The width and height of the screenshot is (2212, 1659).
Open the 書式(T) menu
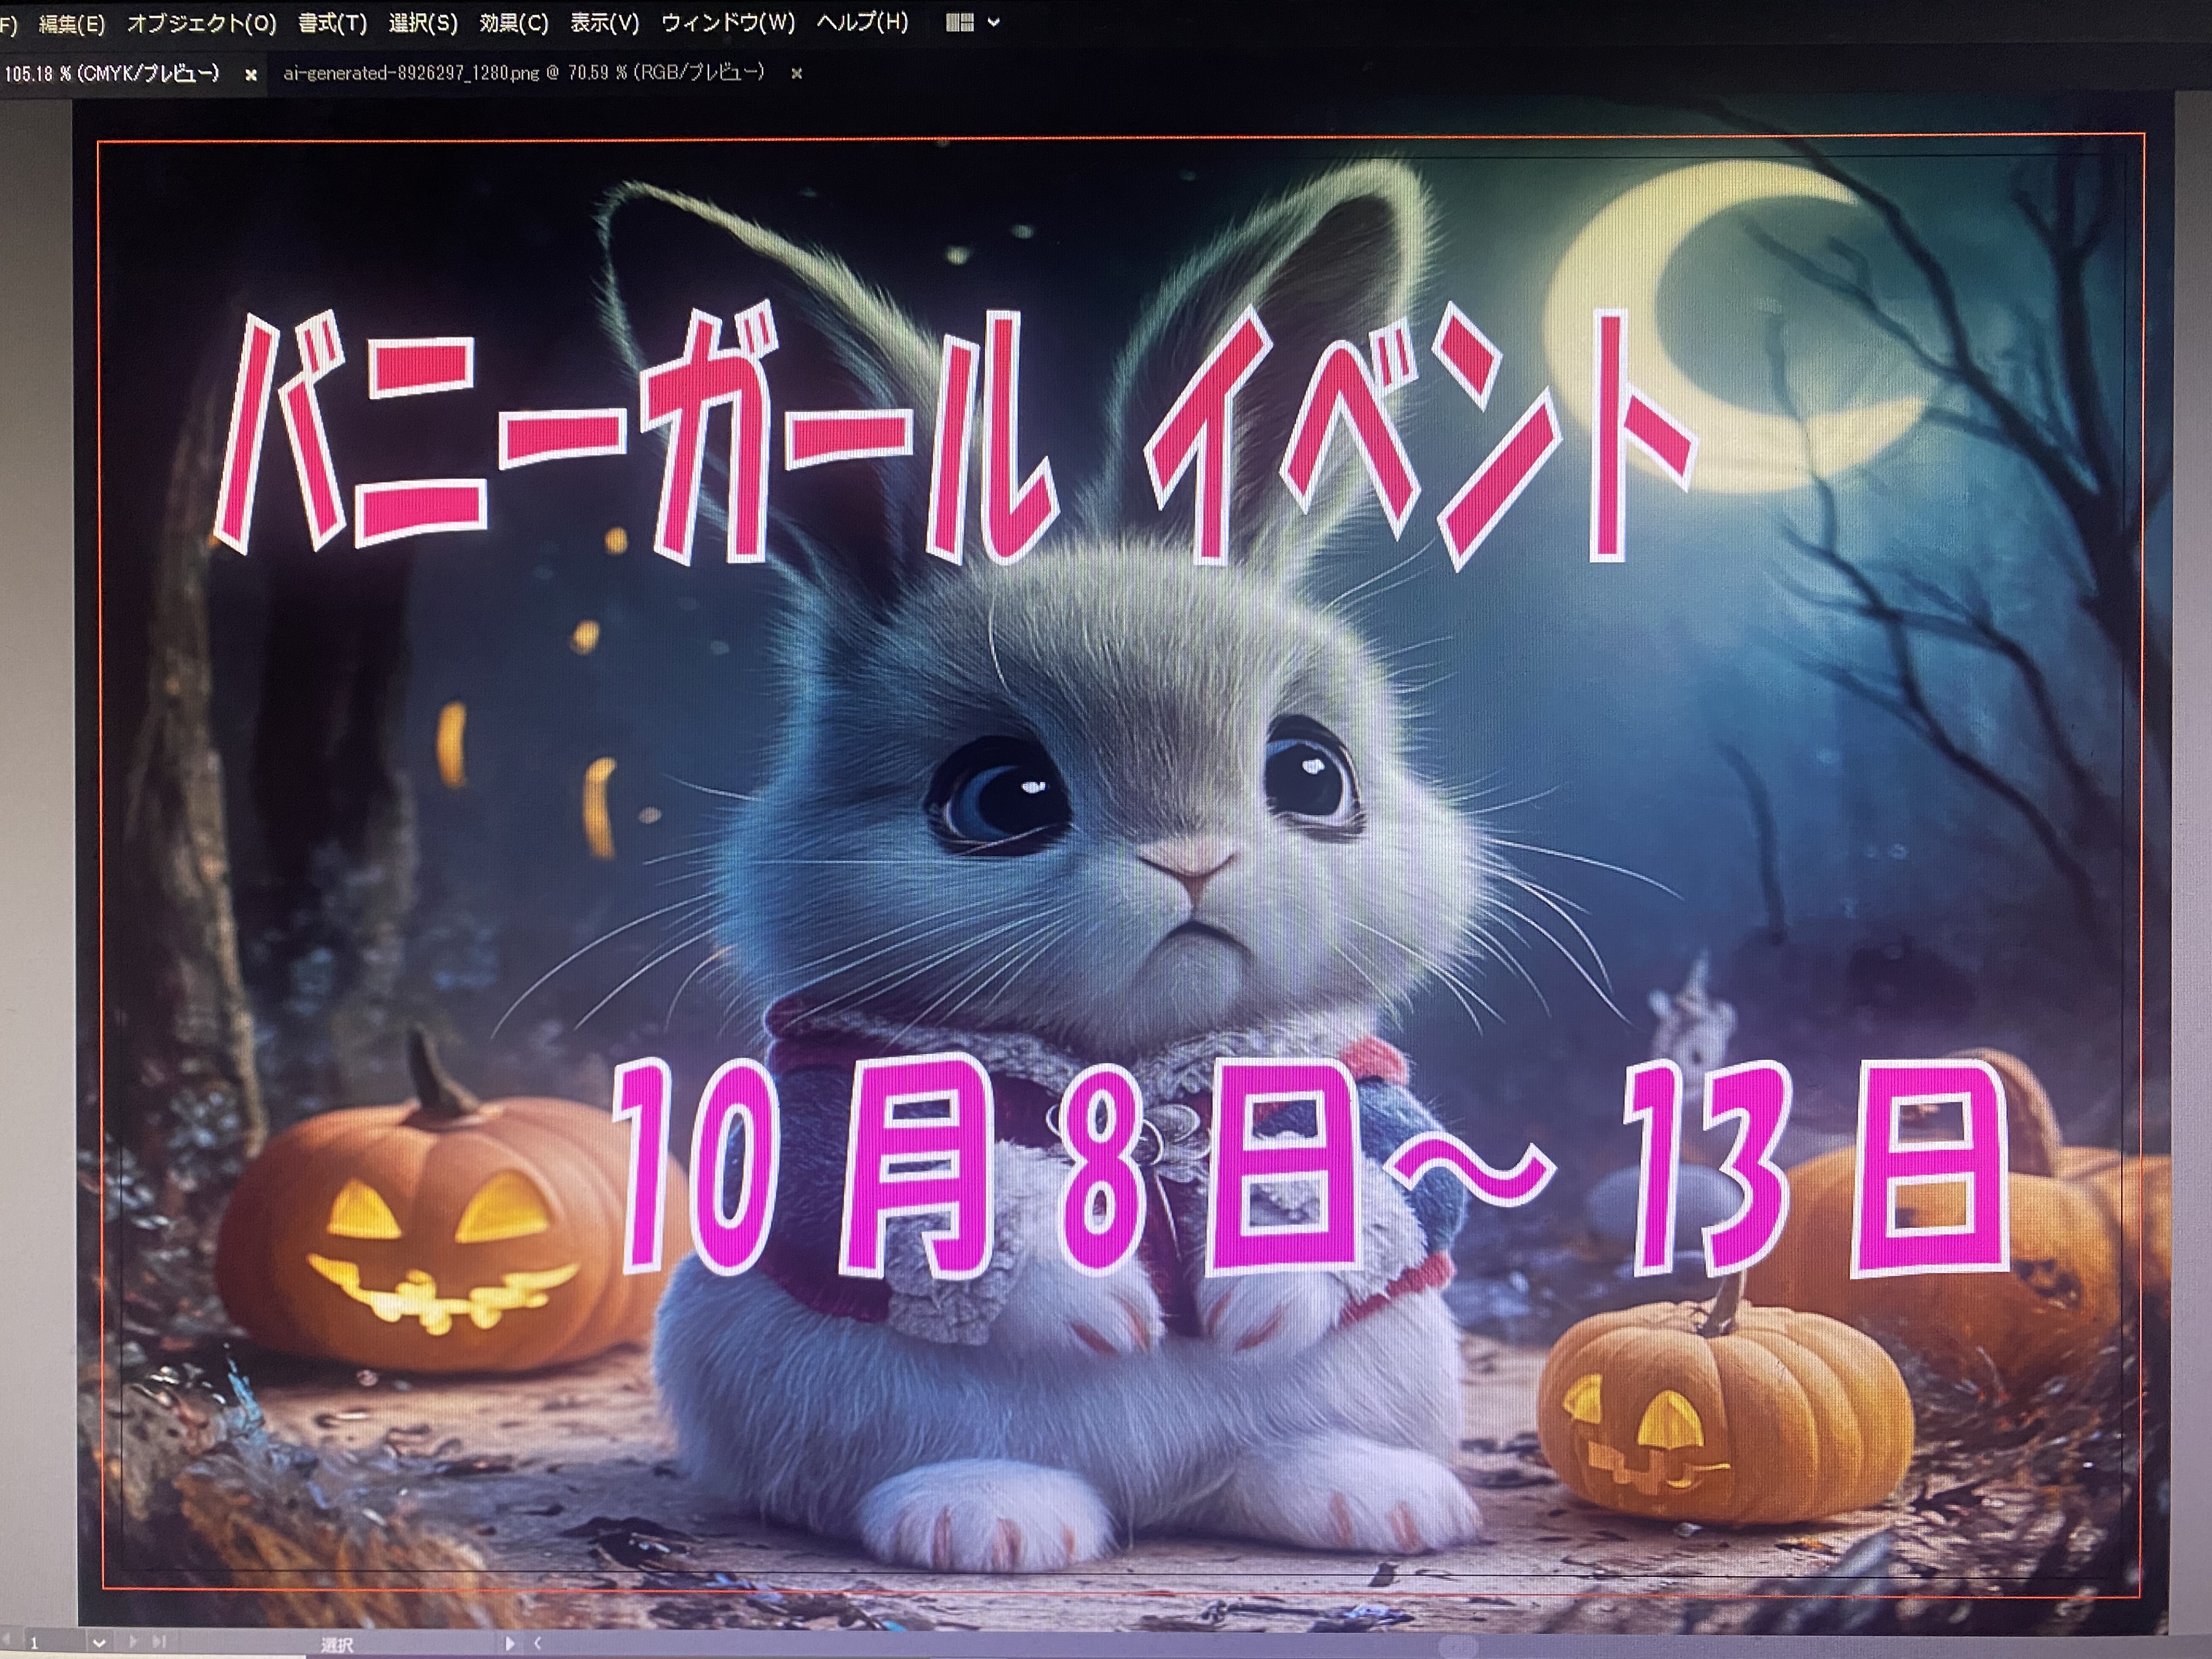(x=332, y=23)
